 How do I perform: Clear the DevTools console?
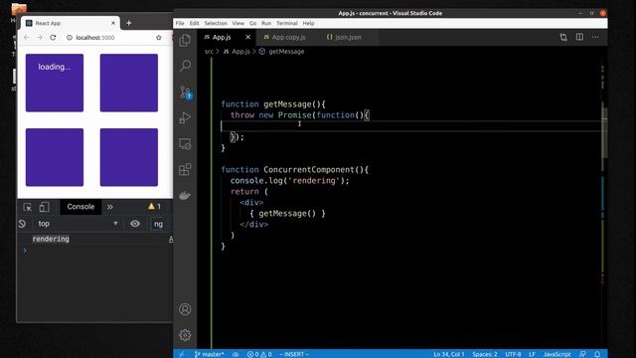tap(22, 224)
